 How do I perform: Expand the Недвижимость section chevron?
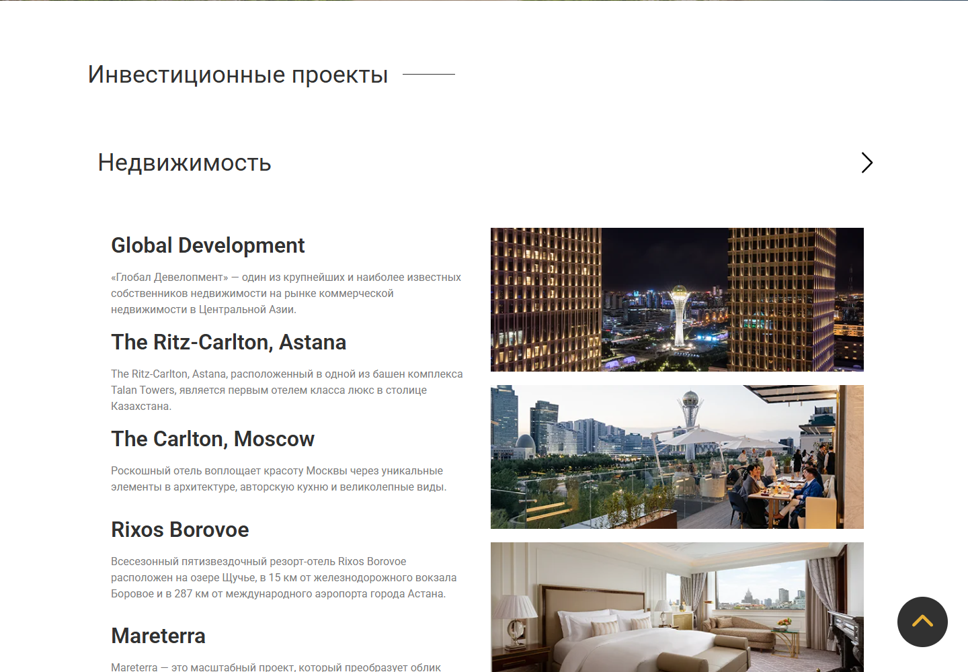coord(866,163)
